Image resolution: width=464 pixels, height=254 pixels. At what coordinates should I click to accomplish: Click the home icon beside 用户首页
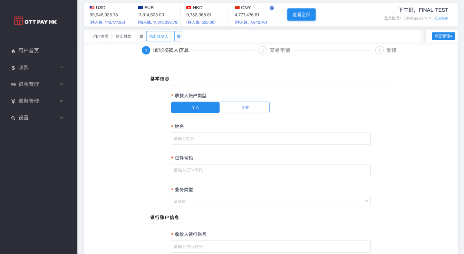click(13, 51)
